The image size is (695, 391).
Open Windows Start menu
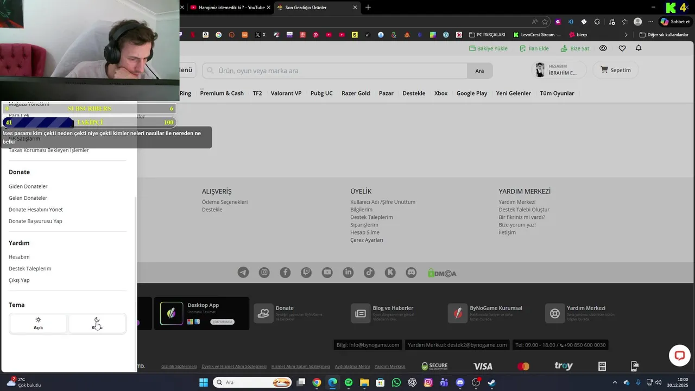tap(204, 382)
